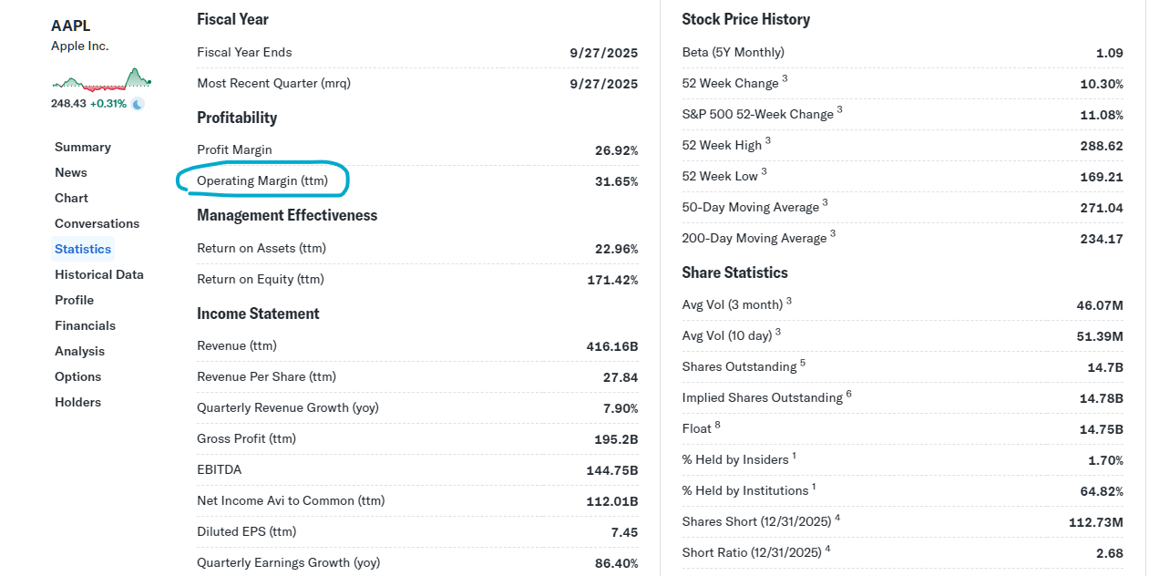Go to the News page
The width and height of the screenshot is (1149, 576).
(71, 172)
